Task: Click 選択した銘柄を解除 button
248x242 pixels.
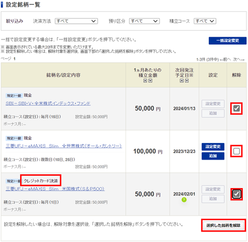Action: [223, 225]
